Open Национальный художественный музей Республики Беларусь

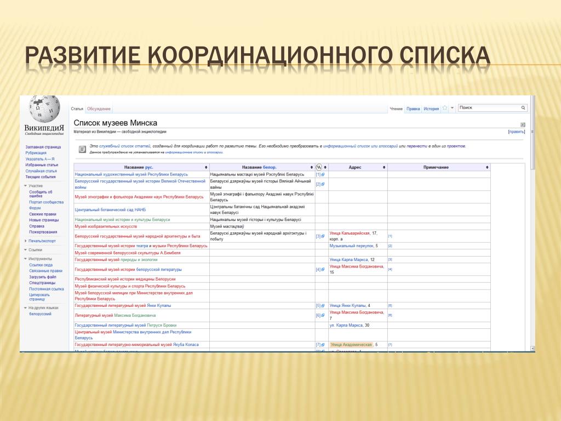(131, 174)
